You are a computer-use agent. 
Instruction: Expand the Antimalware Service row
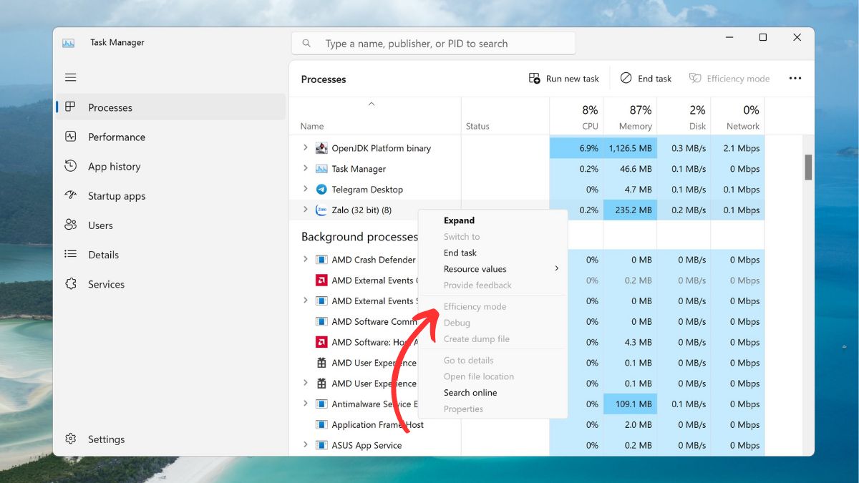point(305,404)
